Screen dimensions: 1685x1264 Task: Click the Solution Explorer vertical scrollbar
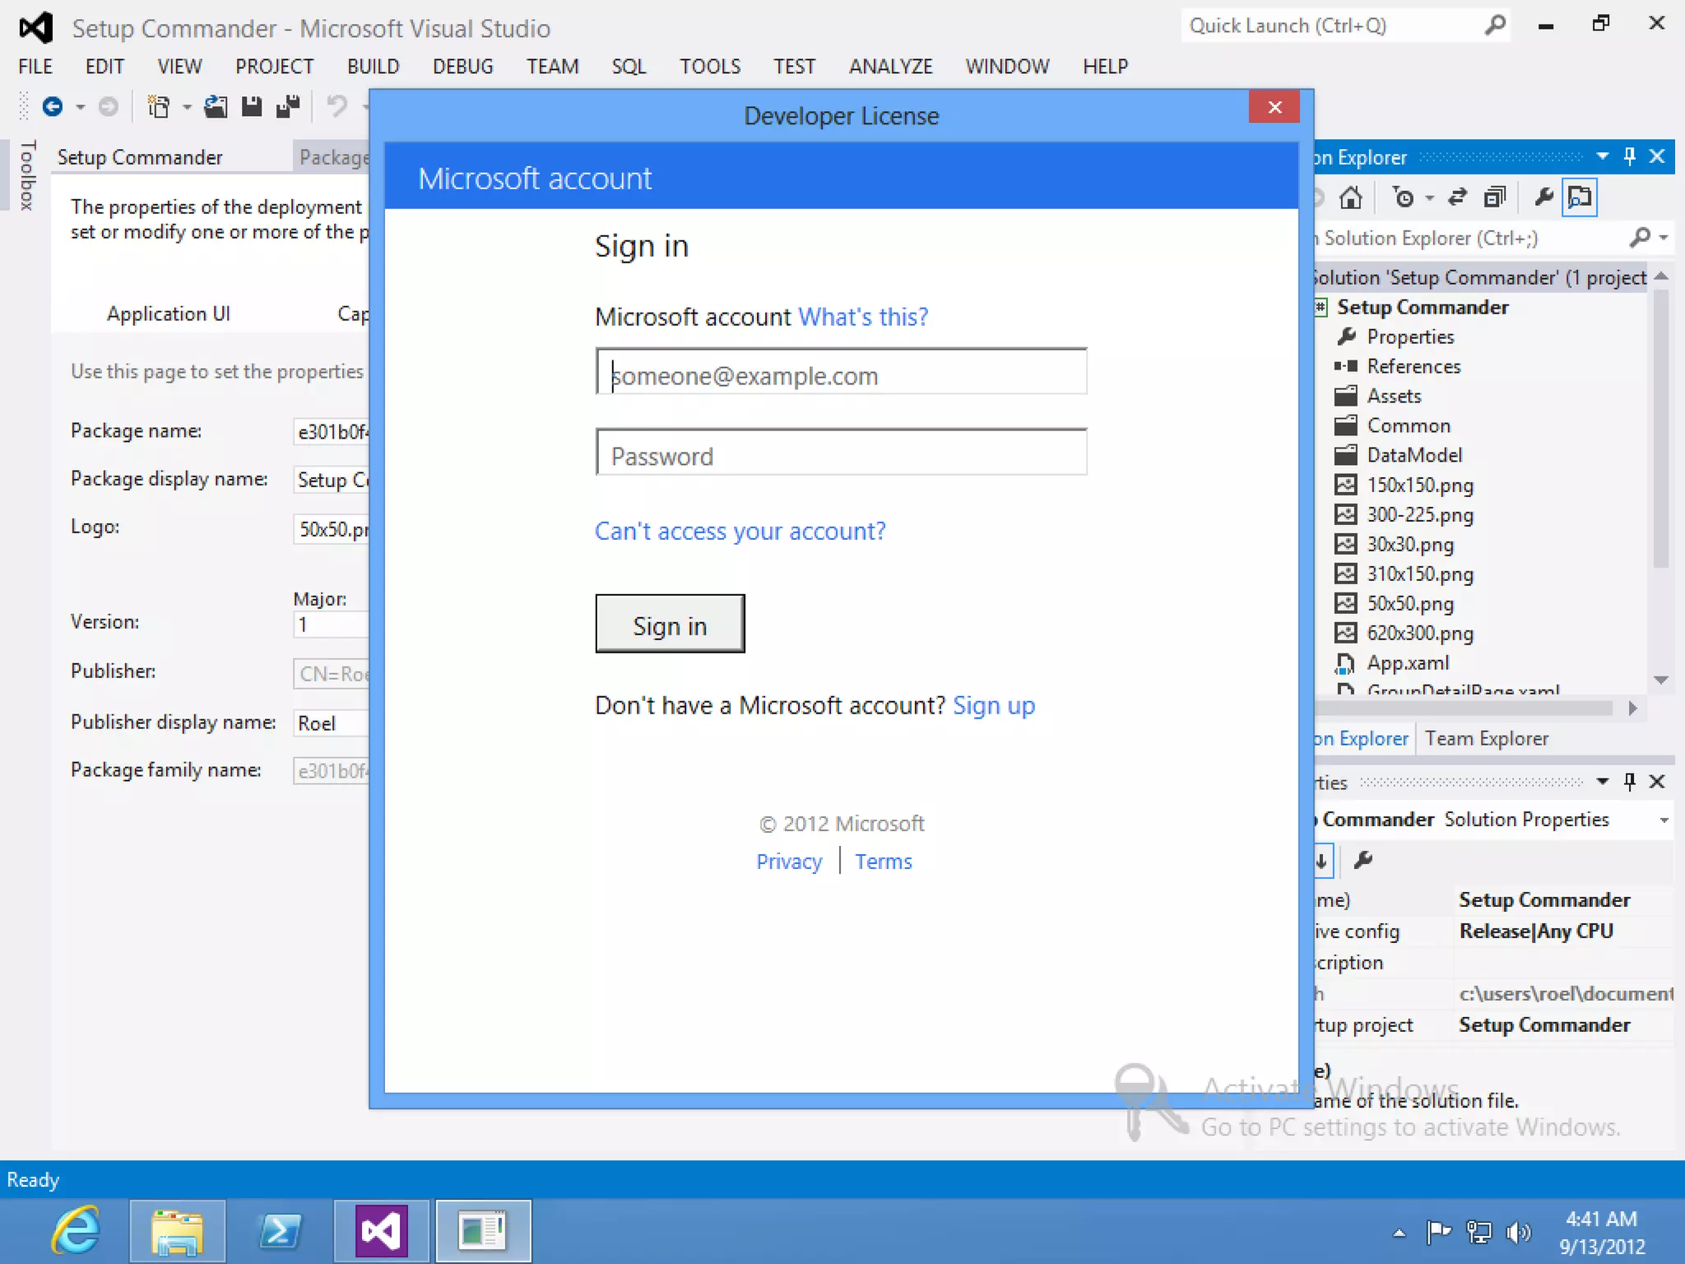tap(1660, 428)
